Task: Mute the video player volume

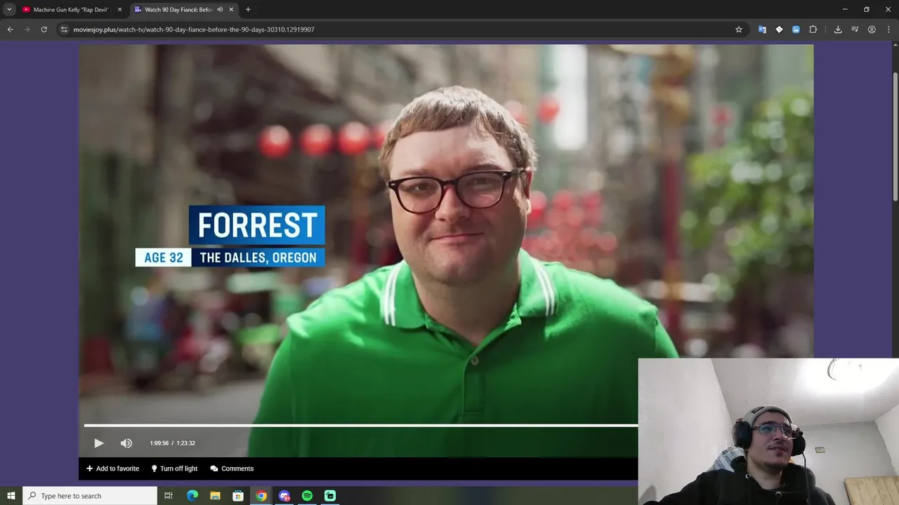Action: click(126, 443)
